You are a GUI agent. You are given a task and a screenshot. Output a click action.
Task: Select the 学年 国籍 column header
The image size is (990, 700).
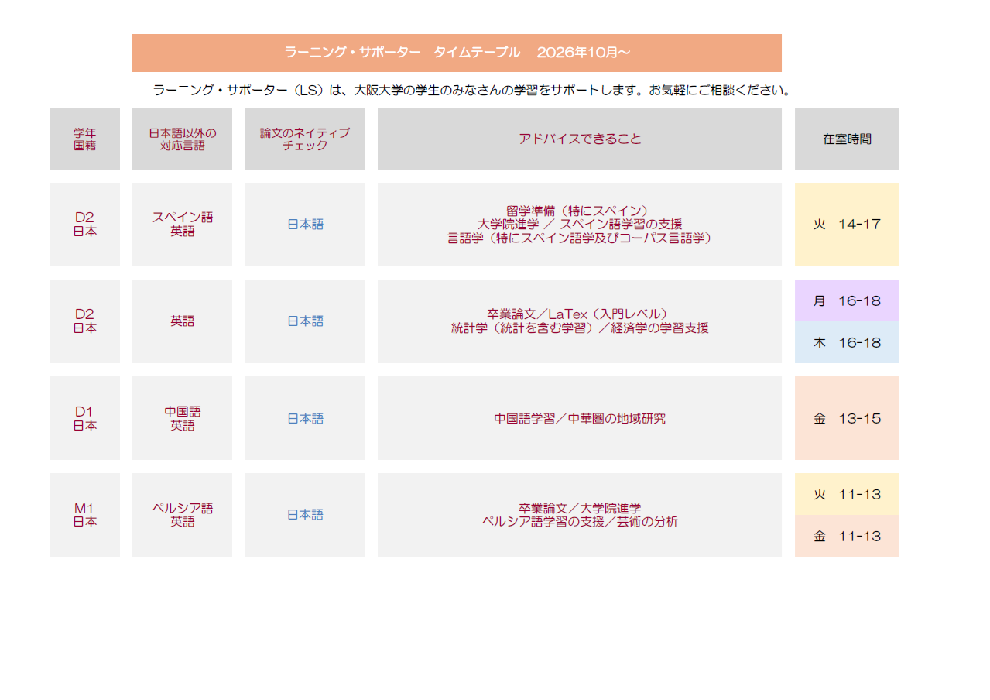click(x=84, y=139)
